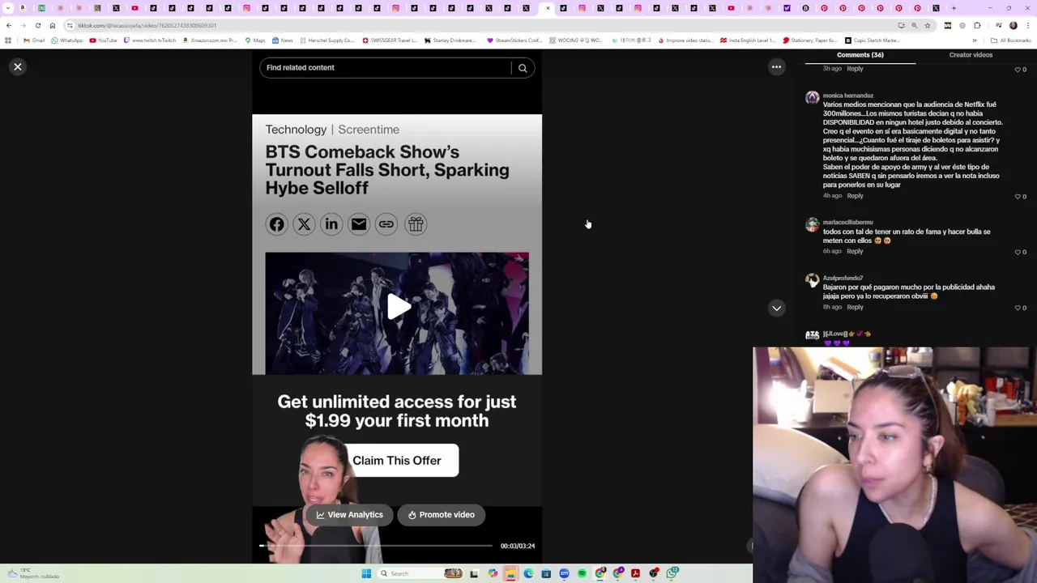The image size is (1037, 583).
Task: Open Microsoft Store from the taskbar
Action: coord(546,574)
